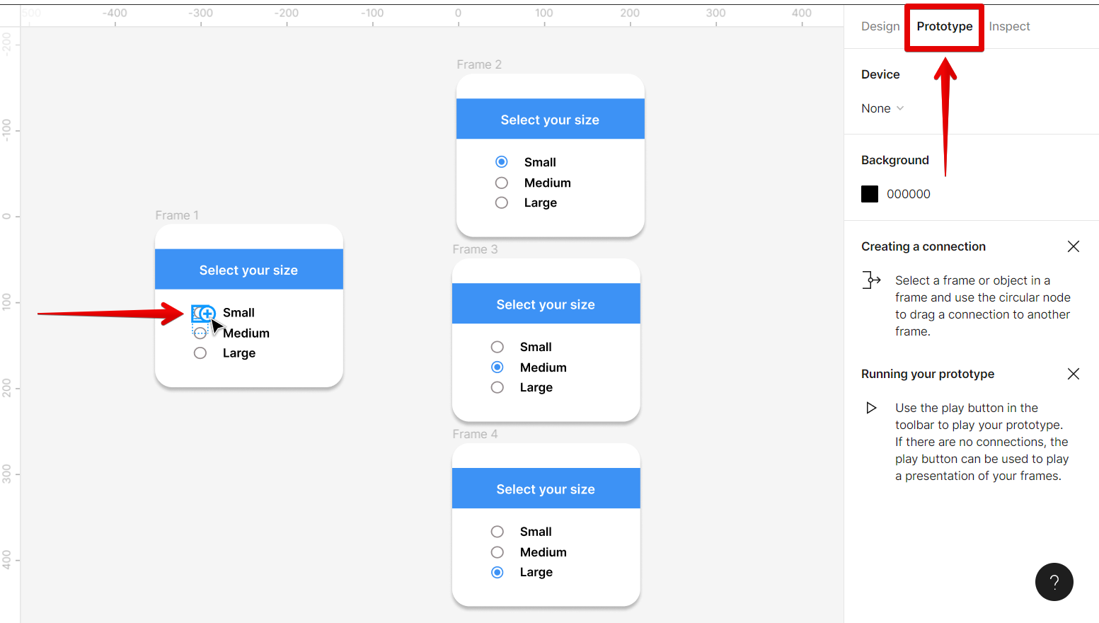This screenshot has height=623, width=1099.
Task: Click Select your size header in Frame 3
Action: (x=546, y=304)
